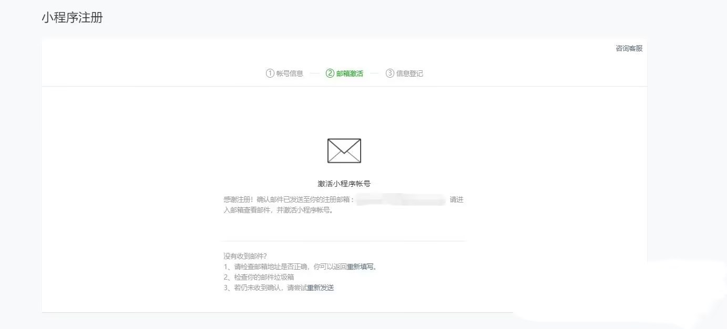This screenshot has width=727, height=329.
Task: Click the 激活小程序帐号 heading
Action: click(344, 184)
